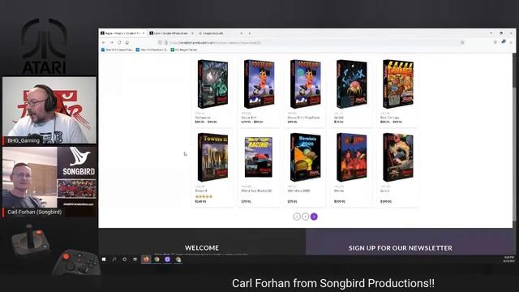This screenshot has width=519, height=292.
Task: Open the Worms game box thumbnail
Action: (x=351, y=157)
